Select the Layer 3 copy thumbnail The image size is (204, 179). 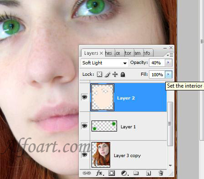pyautogui.click(x=101, y=155)
